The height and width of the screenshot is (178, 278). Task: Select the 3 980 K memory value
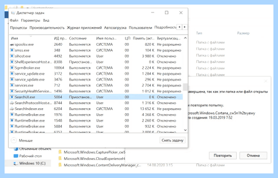click(x=148, y=56)
